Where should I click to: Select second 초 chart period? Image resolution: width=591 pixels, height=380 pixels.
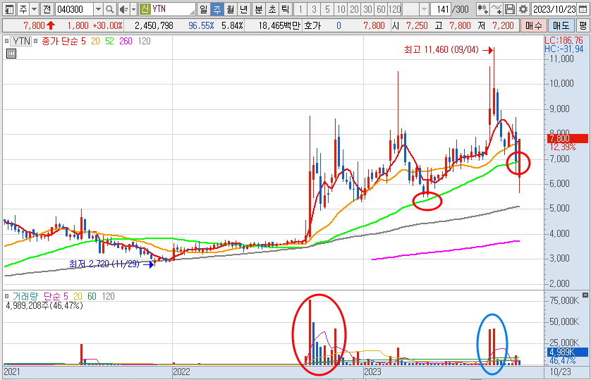point(272,8)
